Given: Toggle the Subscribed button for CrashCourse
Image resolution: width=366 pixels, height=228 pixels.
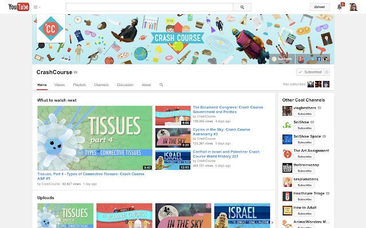Looking at the screenshot, I should pyautogui.click(x=310, y=72).
